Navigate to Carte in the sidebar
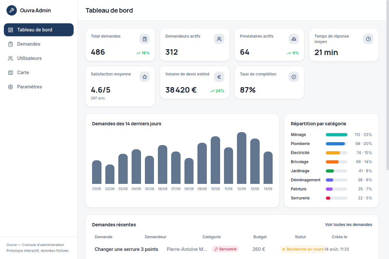 pyautogui.click(x=39, y=73)
